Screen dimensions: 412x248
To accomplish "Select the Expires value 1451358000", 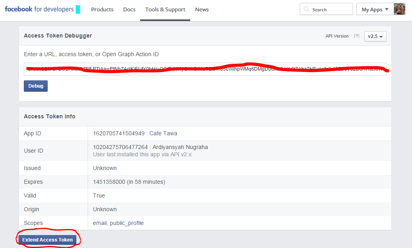I will (109, 182).
